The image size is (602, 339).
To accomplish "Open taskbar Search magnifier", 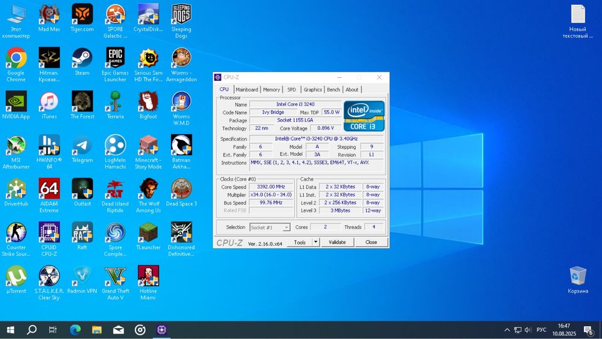I will pos(31,330).
